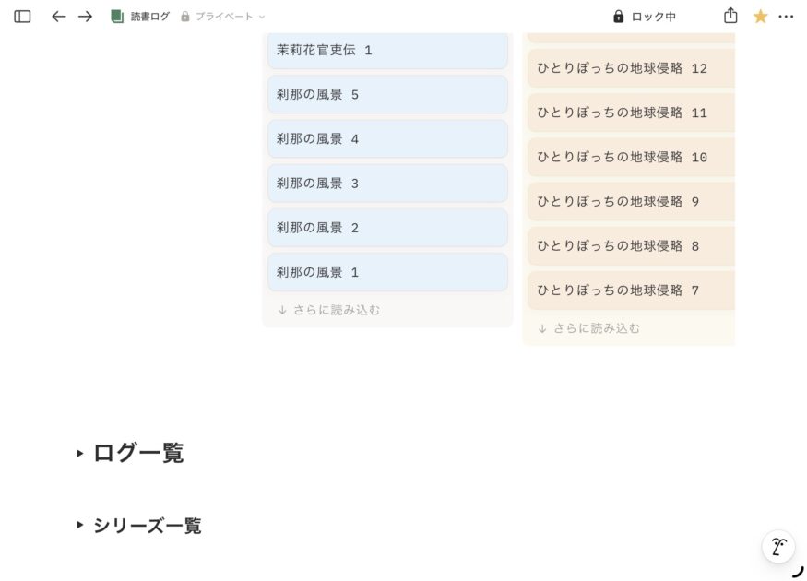The height and width of the screenshot is (581, 807).
Task: Select the 刹那の風景 1 card
Action: [x=387, y=273]
